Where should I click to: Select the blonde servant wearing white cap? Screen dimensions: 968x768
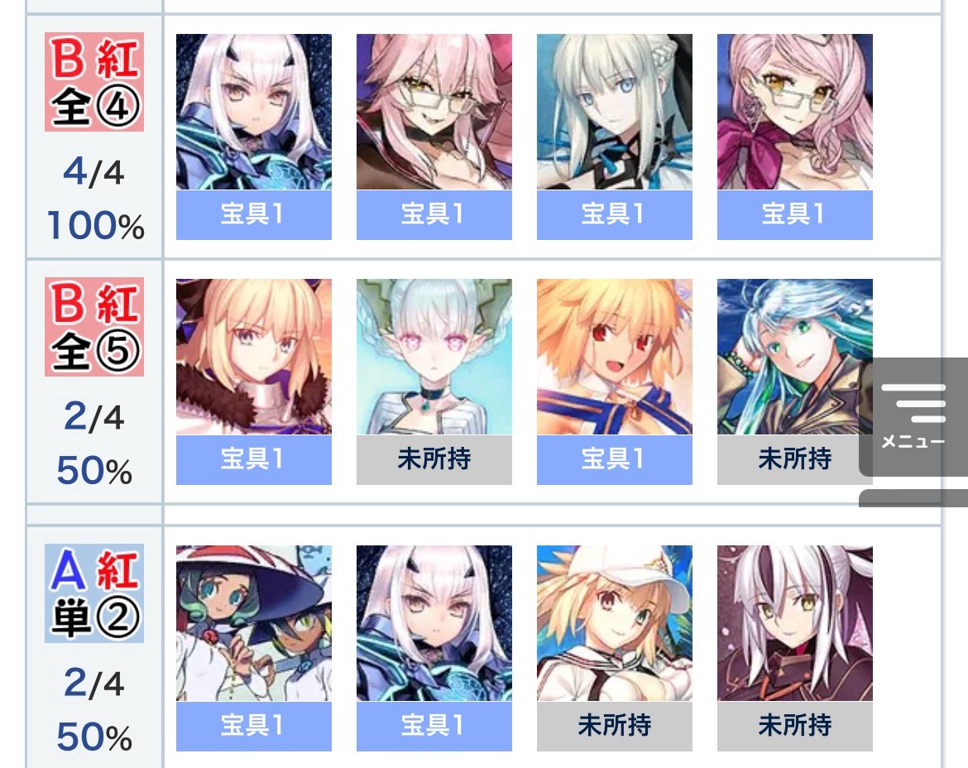pyautogui.click(x=614, y=623)
